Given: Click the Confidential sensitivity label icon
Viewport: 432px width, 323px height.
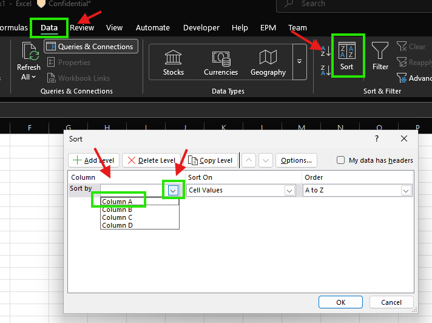Looking at the screenshot, I should click(x=41, y=4).
